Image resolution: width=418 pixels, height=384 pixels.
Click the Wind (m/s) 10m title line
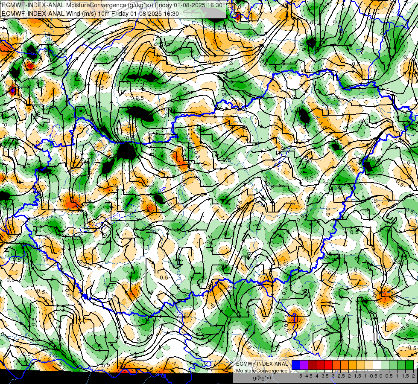[90, 14]
